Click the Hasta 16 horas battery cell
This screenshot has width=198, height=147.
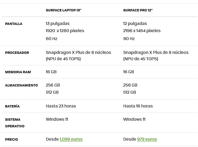tap(138, 106)
